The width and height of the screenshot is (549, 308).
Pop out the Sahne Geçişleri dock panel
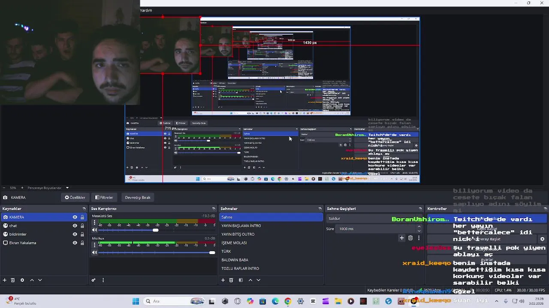click(x=420, y=209)
